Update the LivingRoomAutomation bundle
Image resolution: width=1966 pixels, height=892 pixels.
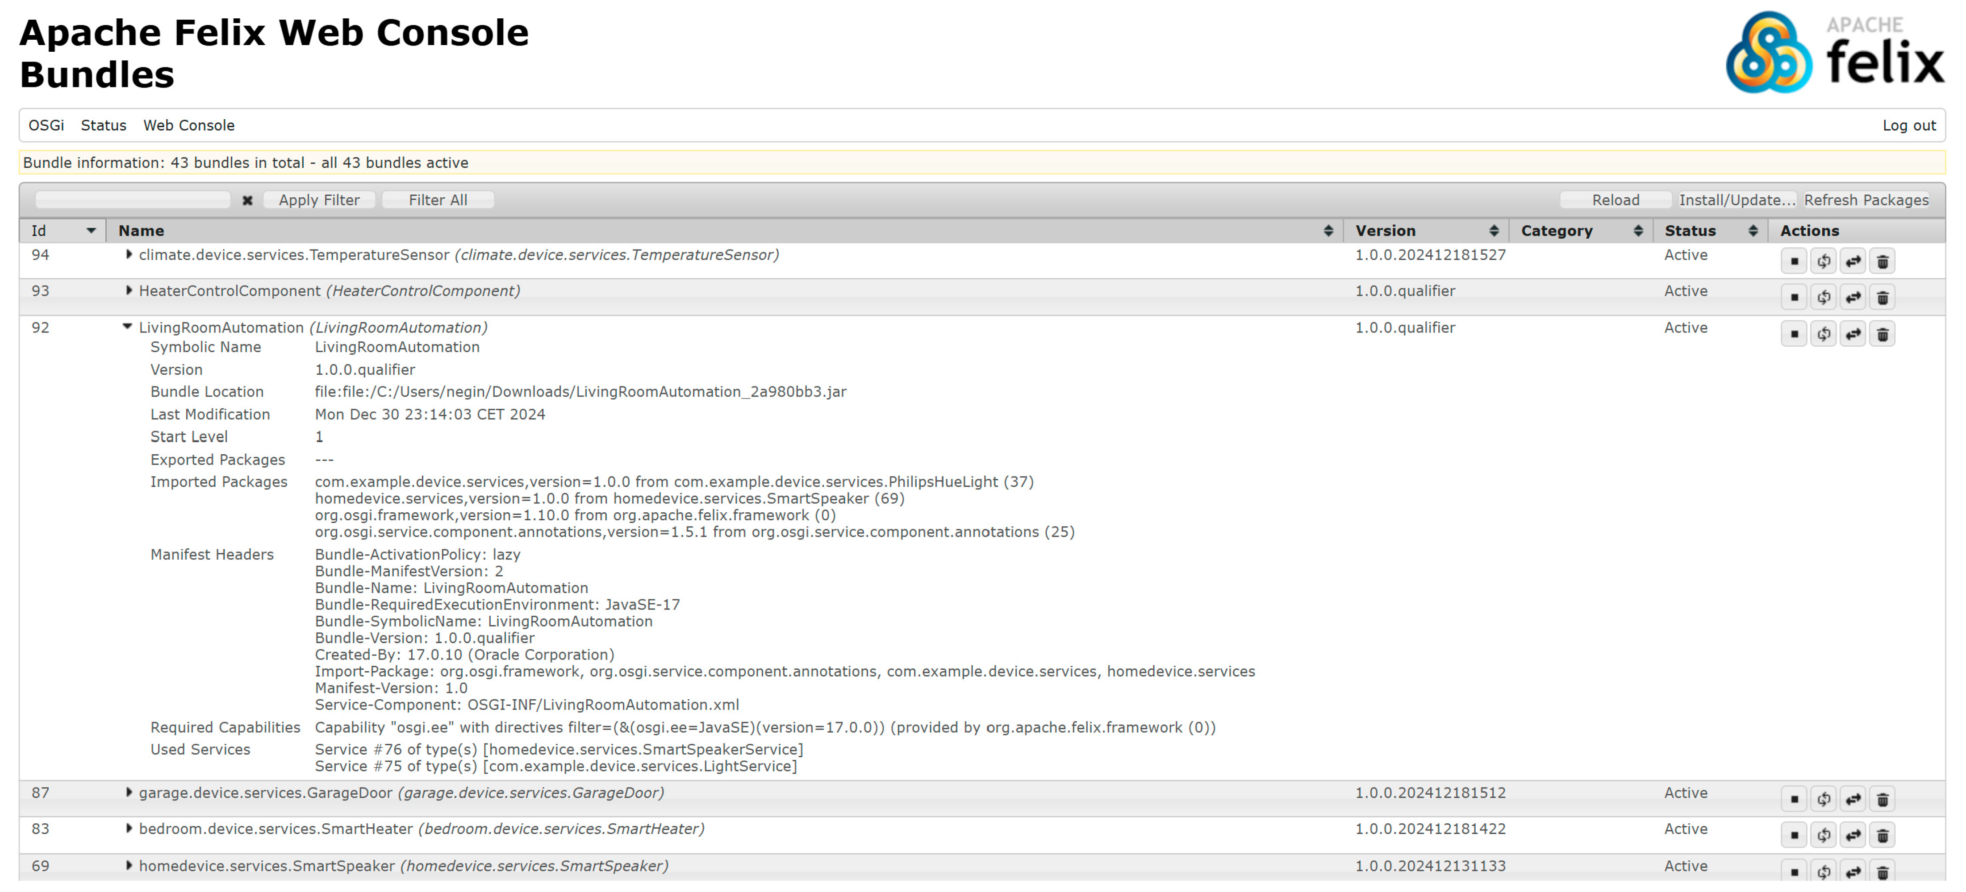point(1853,334)
